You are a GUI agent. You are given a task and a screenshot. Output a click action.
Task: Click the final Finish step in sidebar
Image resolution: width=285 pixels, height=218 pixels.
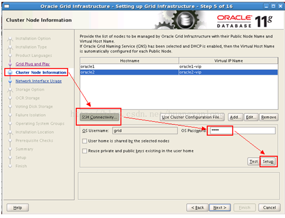click(x=21, y=166)
